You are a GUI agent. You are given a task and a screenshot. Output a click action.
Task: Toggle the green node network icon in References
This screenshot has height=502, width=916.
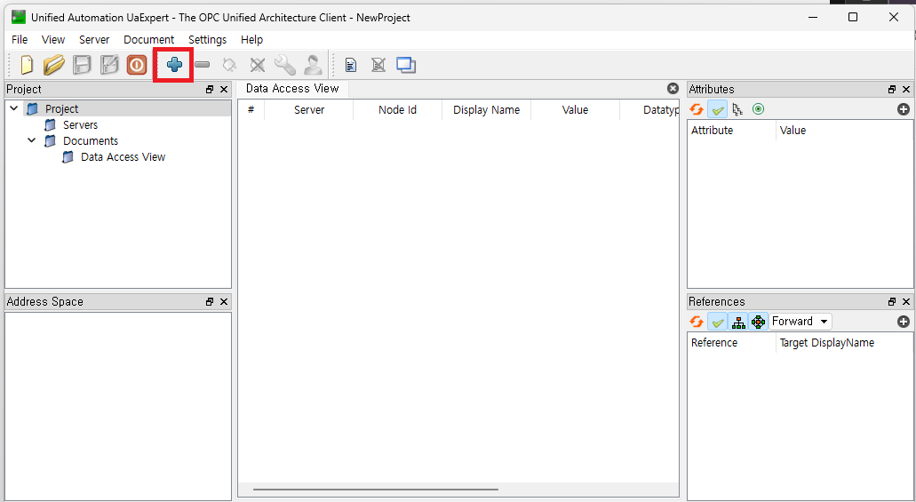coord(758,322)
